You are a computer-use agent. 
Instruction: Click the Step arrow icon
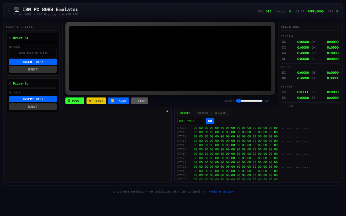pos(135,101)
